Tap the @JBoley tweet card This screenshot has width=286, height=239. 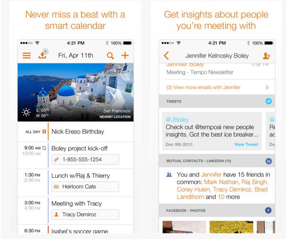(x=212, y=131)
